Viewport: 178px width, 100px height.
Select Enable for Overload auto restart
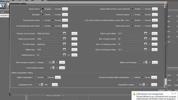pyautogui.click(x=43, y=20)
